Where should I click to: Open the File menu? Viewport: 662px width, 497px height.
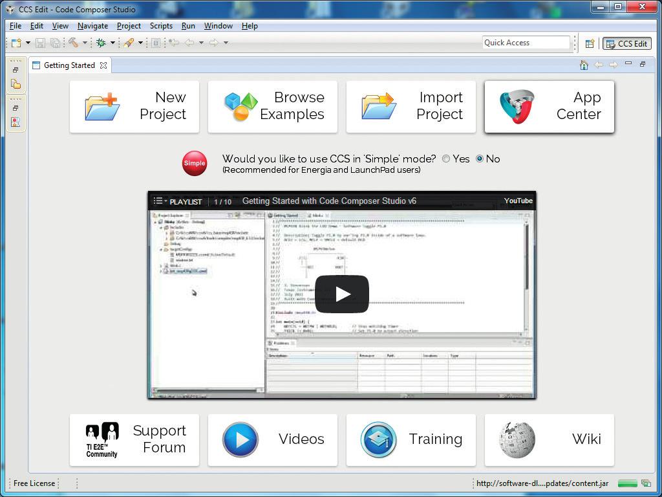pyautogui.click(x=16, y=26)
